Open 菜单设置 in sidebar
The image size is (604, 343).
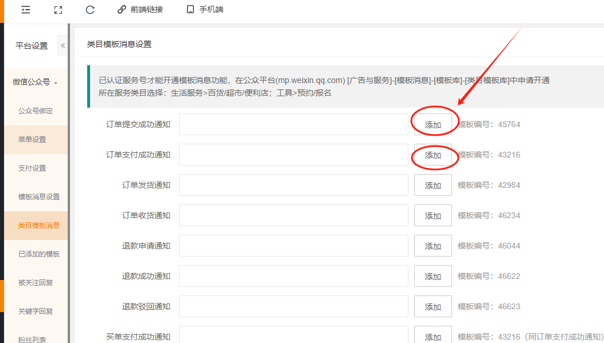tap(32, 140)
